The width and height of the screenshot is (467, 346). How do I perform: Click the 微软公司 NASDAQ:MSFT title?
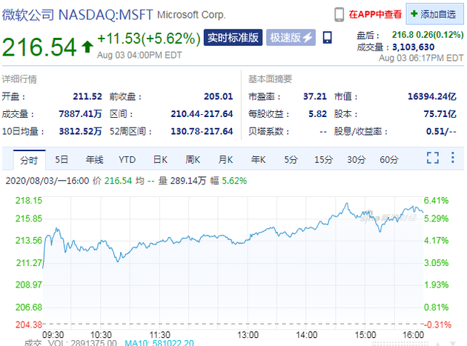pos(77,15)
